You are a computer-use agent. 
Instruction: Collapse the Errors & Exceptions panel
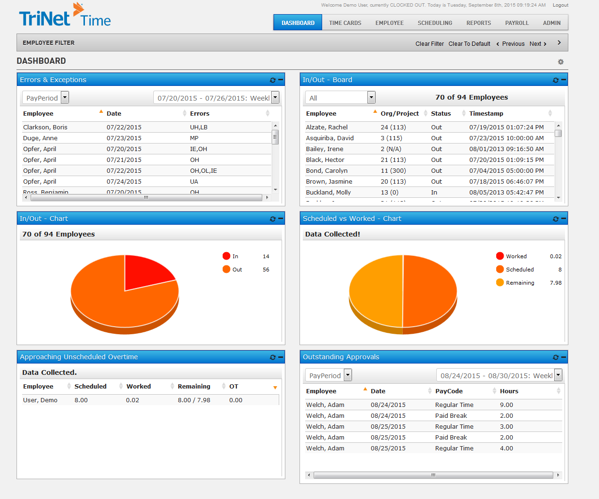tap(280, 80)
